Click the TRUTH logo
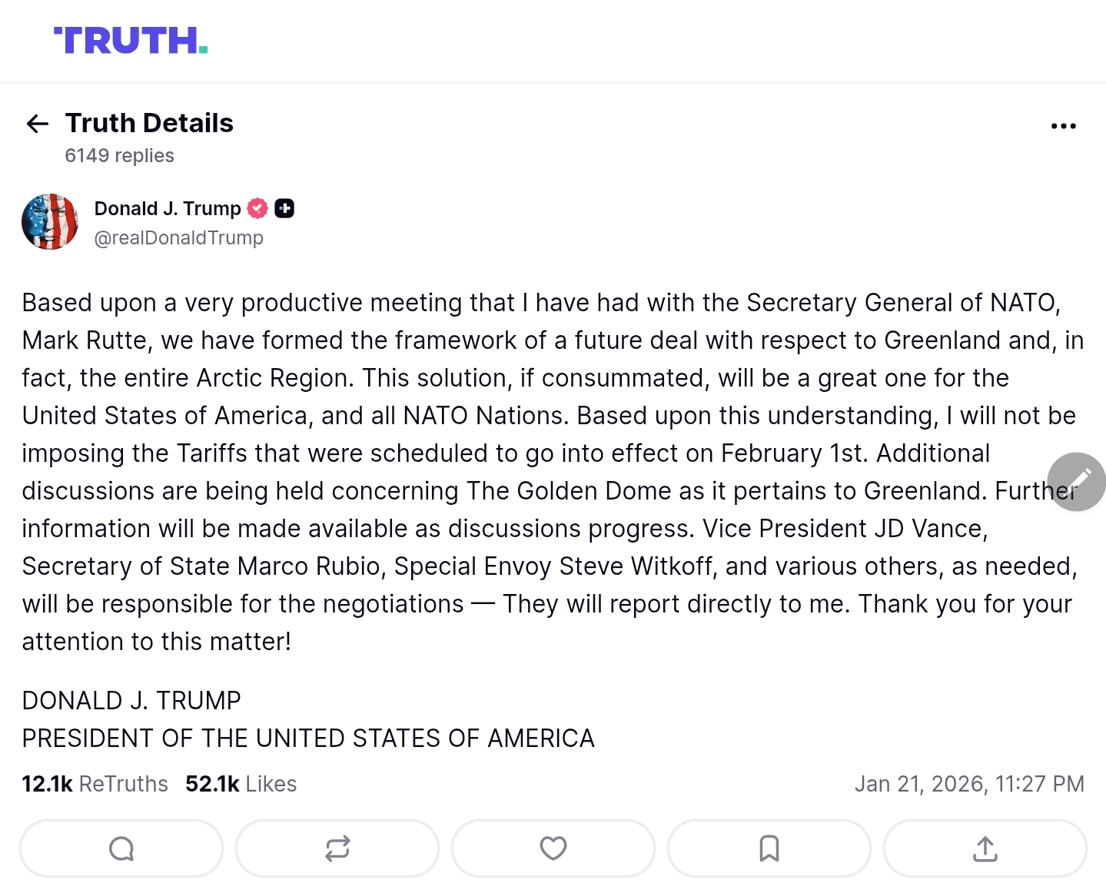 (x=131, y=41)
